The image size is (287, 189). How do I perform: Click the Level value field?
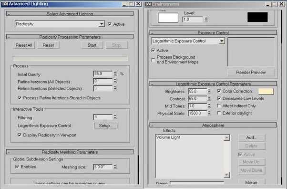coord(193,20)
